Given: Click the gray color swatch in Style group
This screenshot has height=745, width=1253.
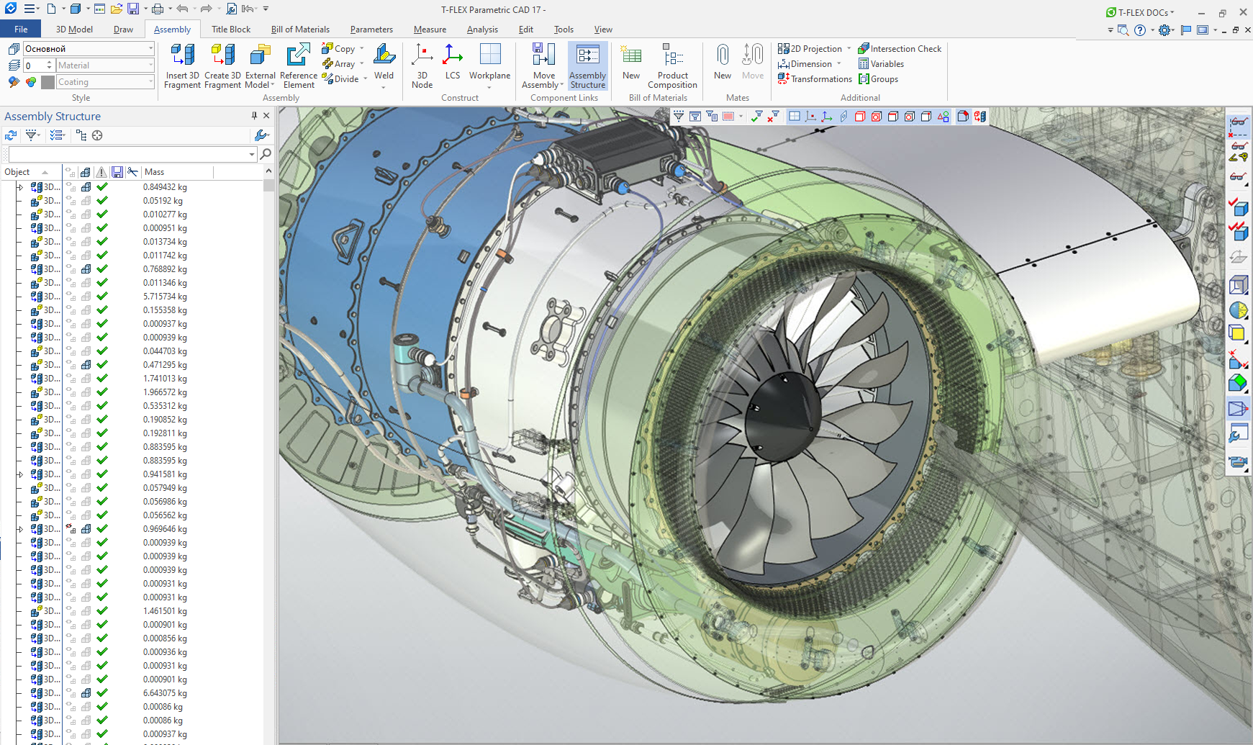Looking at the screenshot, I should [x=48, y=82].
